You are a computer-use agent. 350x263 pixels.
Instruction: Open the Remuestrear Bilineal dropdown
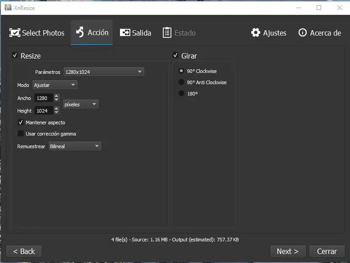[75, 146]
